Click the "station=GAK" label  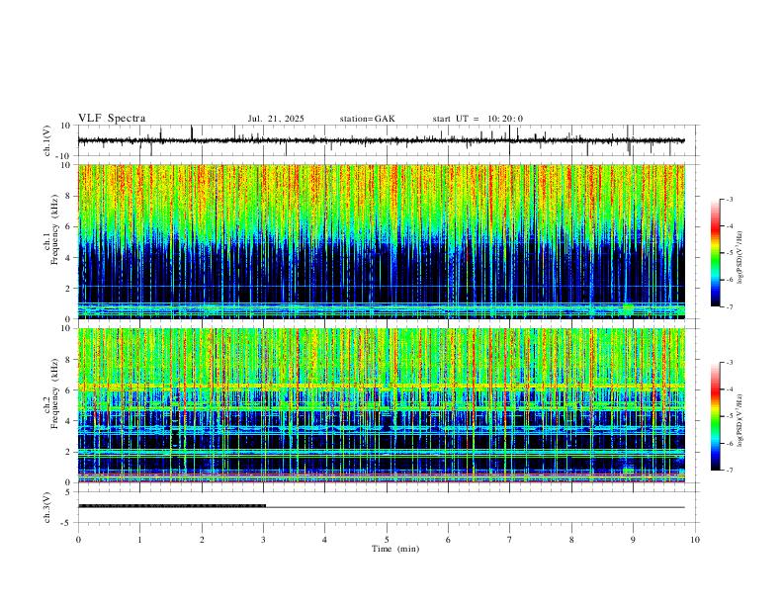coord(367,119)
